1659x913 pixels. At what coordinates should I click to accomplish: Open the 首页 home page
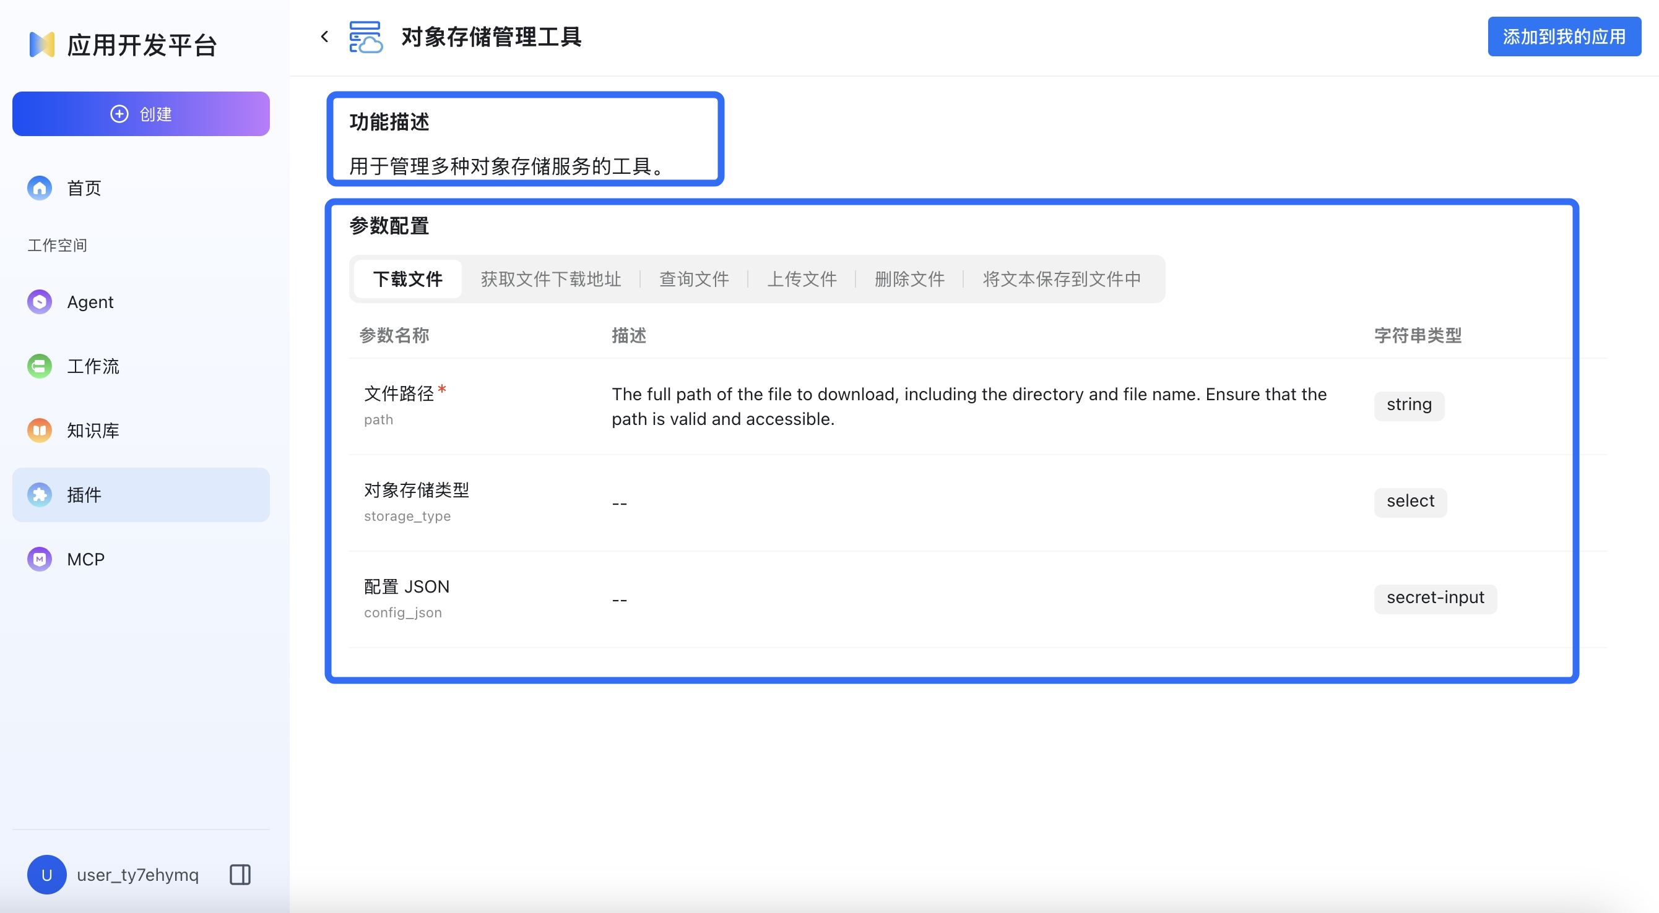point(83,188)
